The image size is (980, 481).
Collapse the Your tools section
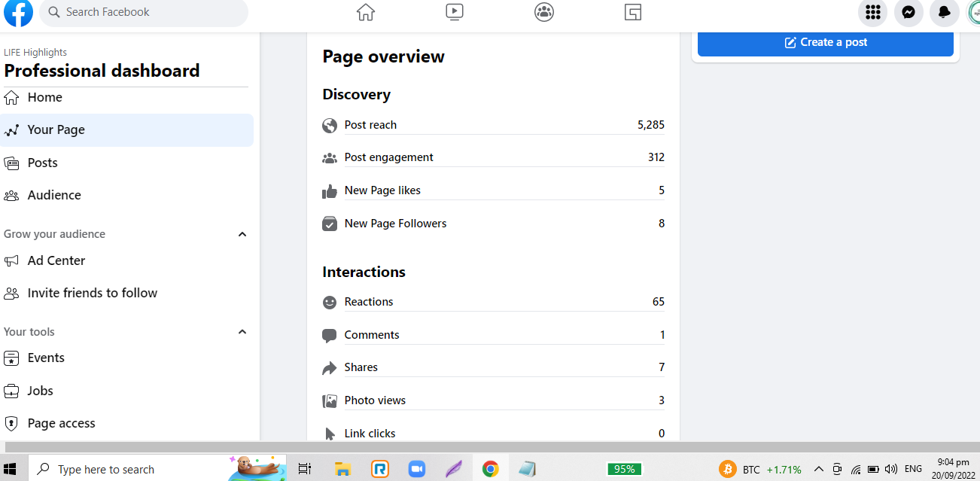[x=242, y=332]
